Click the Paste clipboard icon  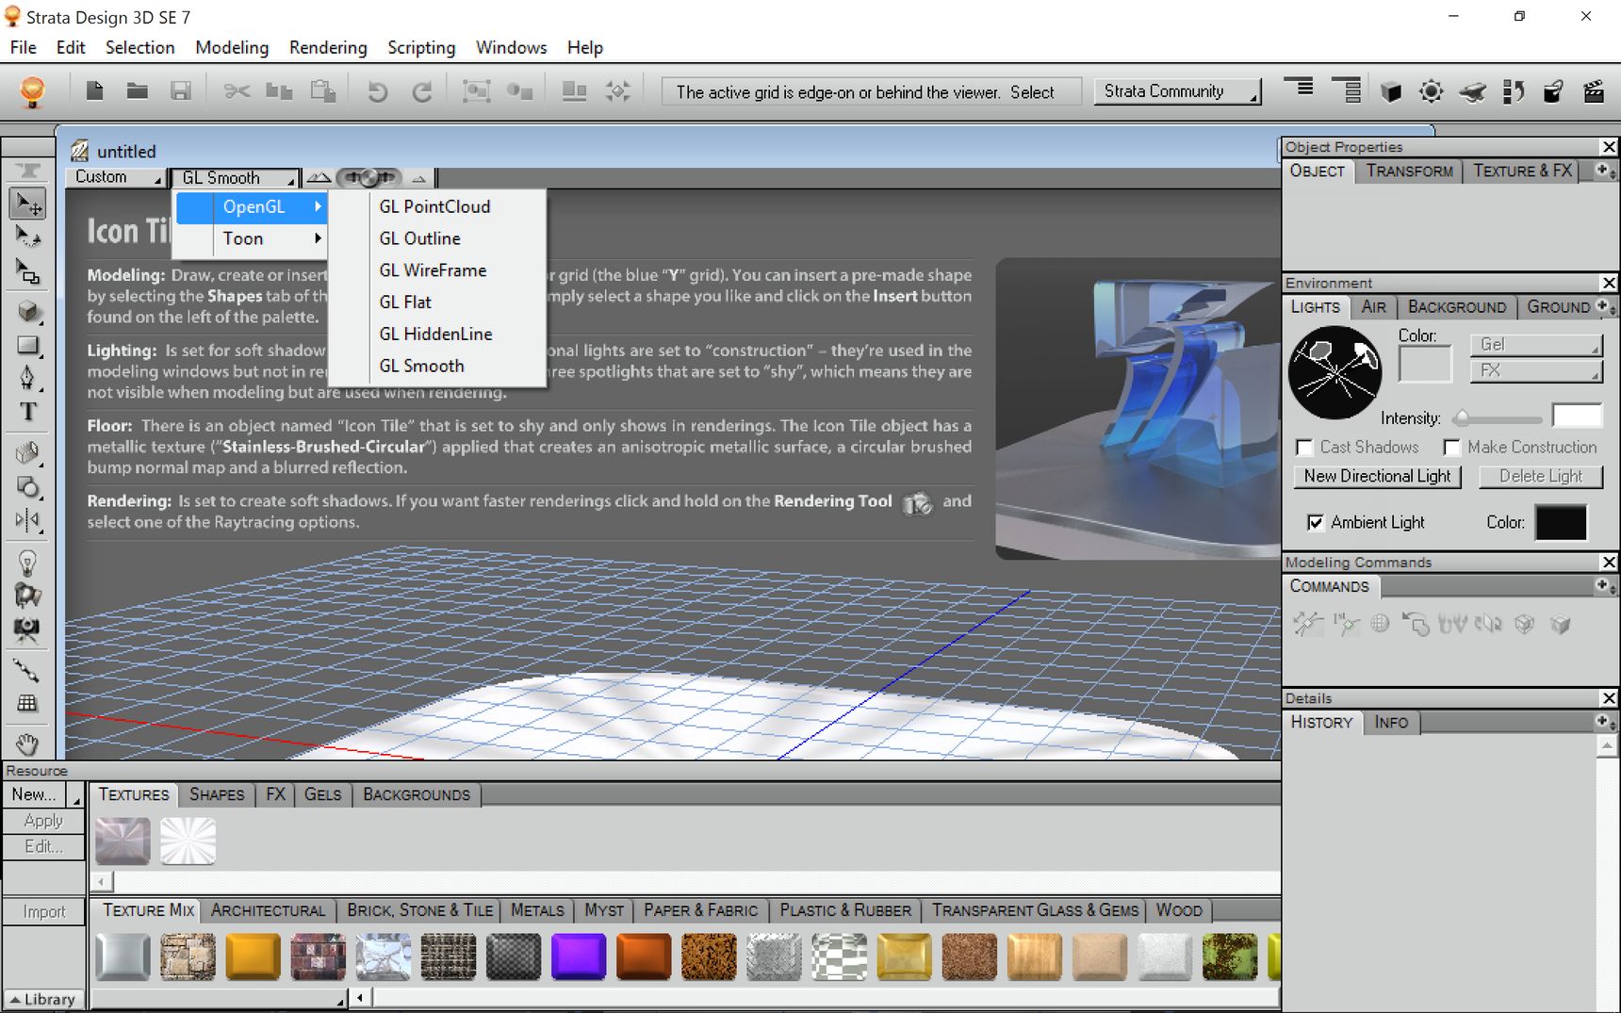[323, 91]
